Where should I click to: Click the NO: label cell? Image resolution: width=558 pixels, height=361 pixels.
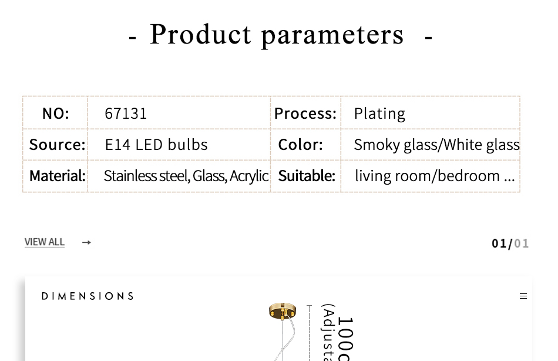[55, 113]
